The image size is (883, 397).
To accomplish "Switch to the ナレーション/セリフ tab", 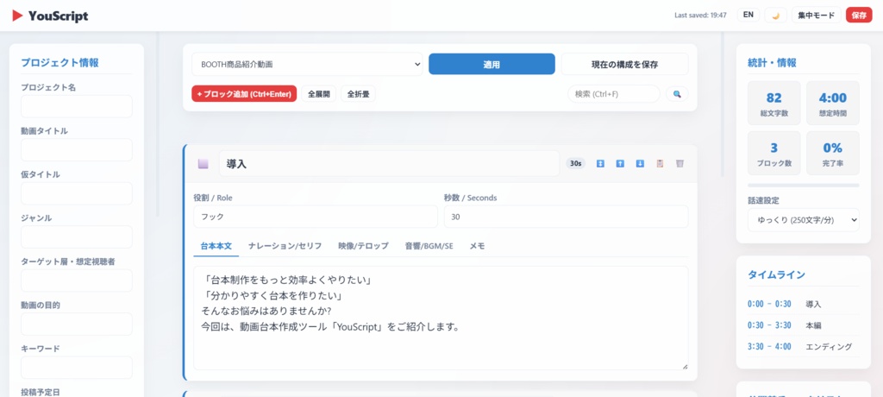I will 285,246.
